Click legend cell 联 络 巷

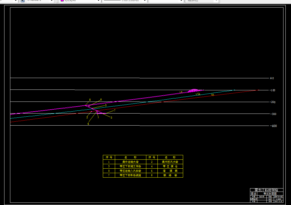click(170, 175)
